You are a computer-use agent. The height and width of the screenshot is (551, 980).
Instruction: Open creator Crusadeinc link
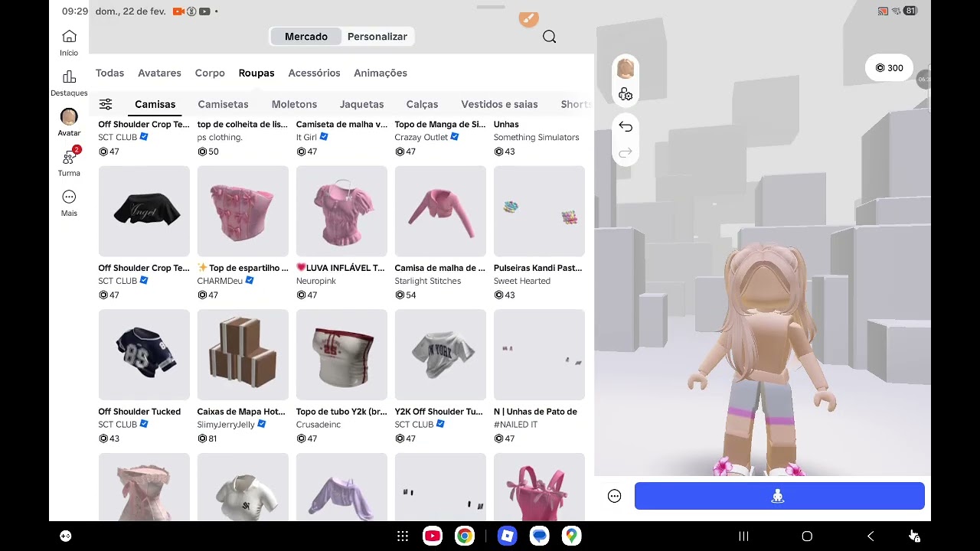click(318, 425)
